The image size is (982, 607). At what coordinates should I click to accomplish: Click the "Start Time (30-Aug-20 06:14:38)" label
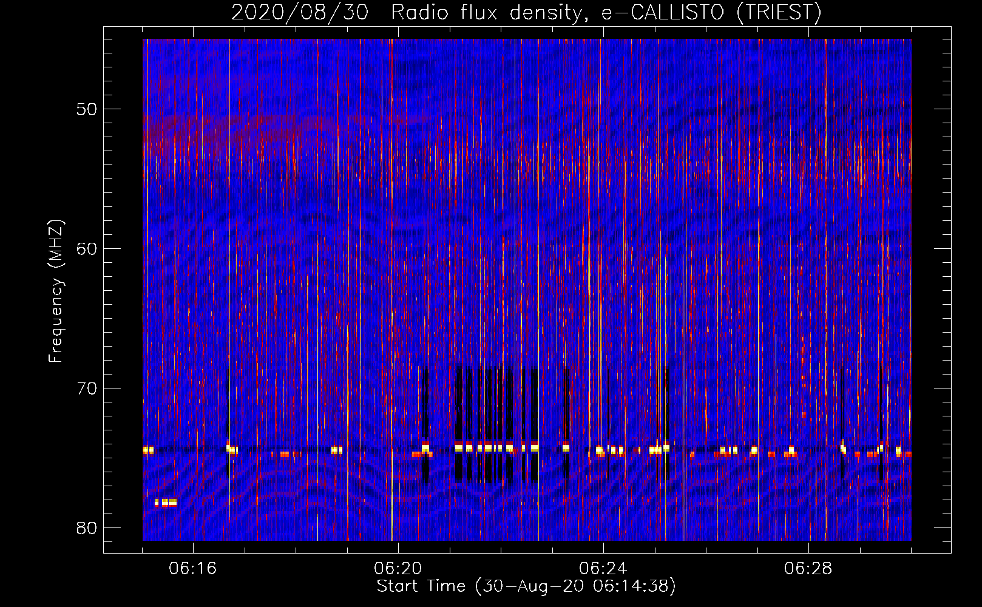pos(526,586)
